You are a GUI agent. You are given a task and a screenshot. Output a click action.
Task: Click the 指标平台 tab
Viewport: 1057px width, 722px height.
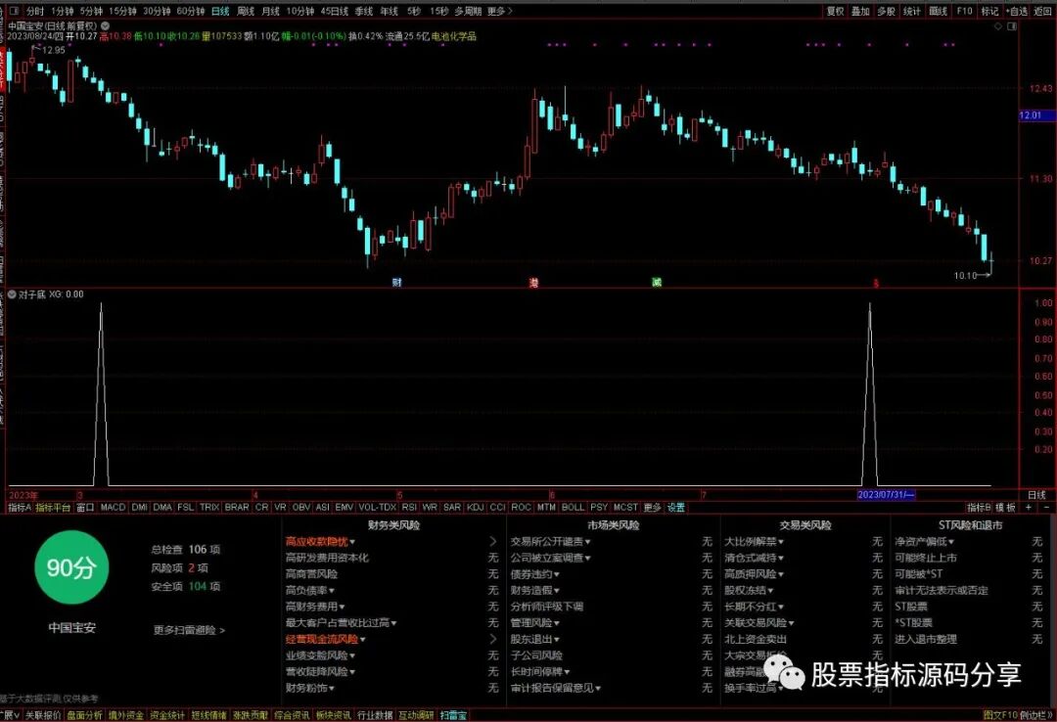(53, 507)
